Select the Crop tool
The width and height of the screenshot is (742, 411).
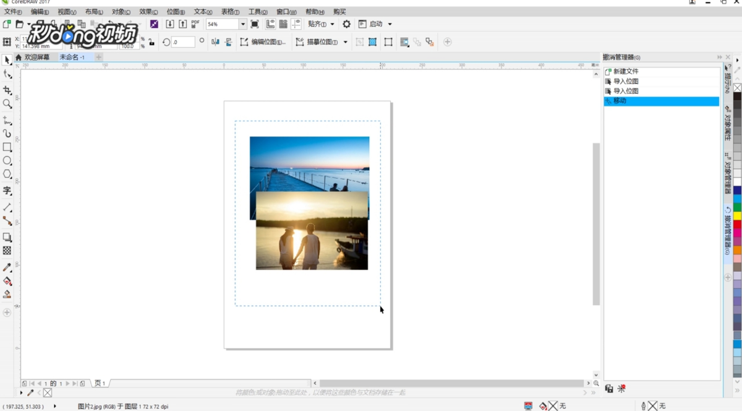click(7, 90)
